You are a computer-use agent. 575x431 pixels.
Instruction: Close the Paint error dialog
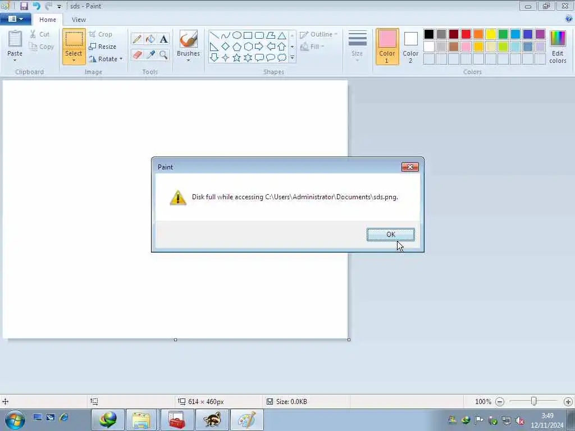[409, 167]
